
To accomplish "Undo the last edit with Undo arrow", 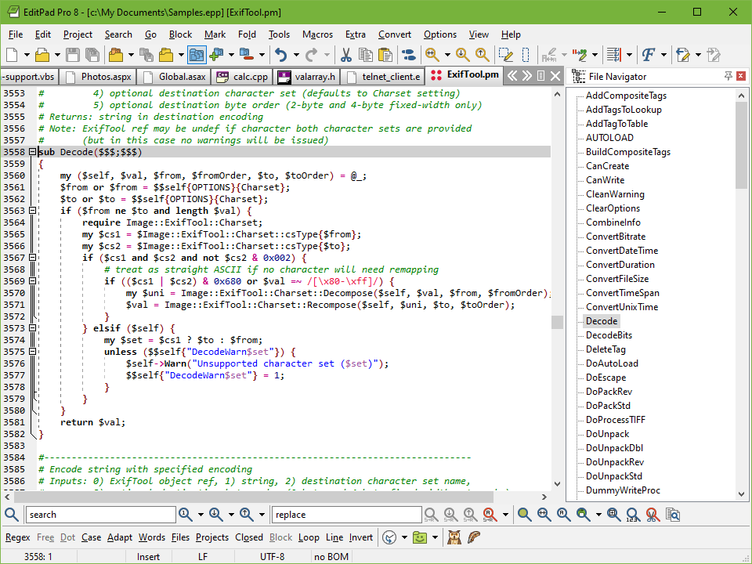I will click(281, 55).
